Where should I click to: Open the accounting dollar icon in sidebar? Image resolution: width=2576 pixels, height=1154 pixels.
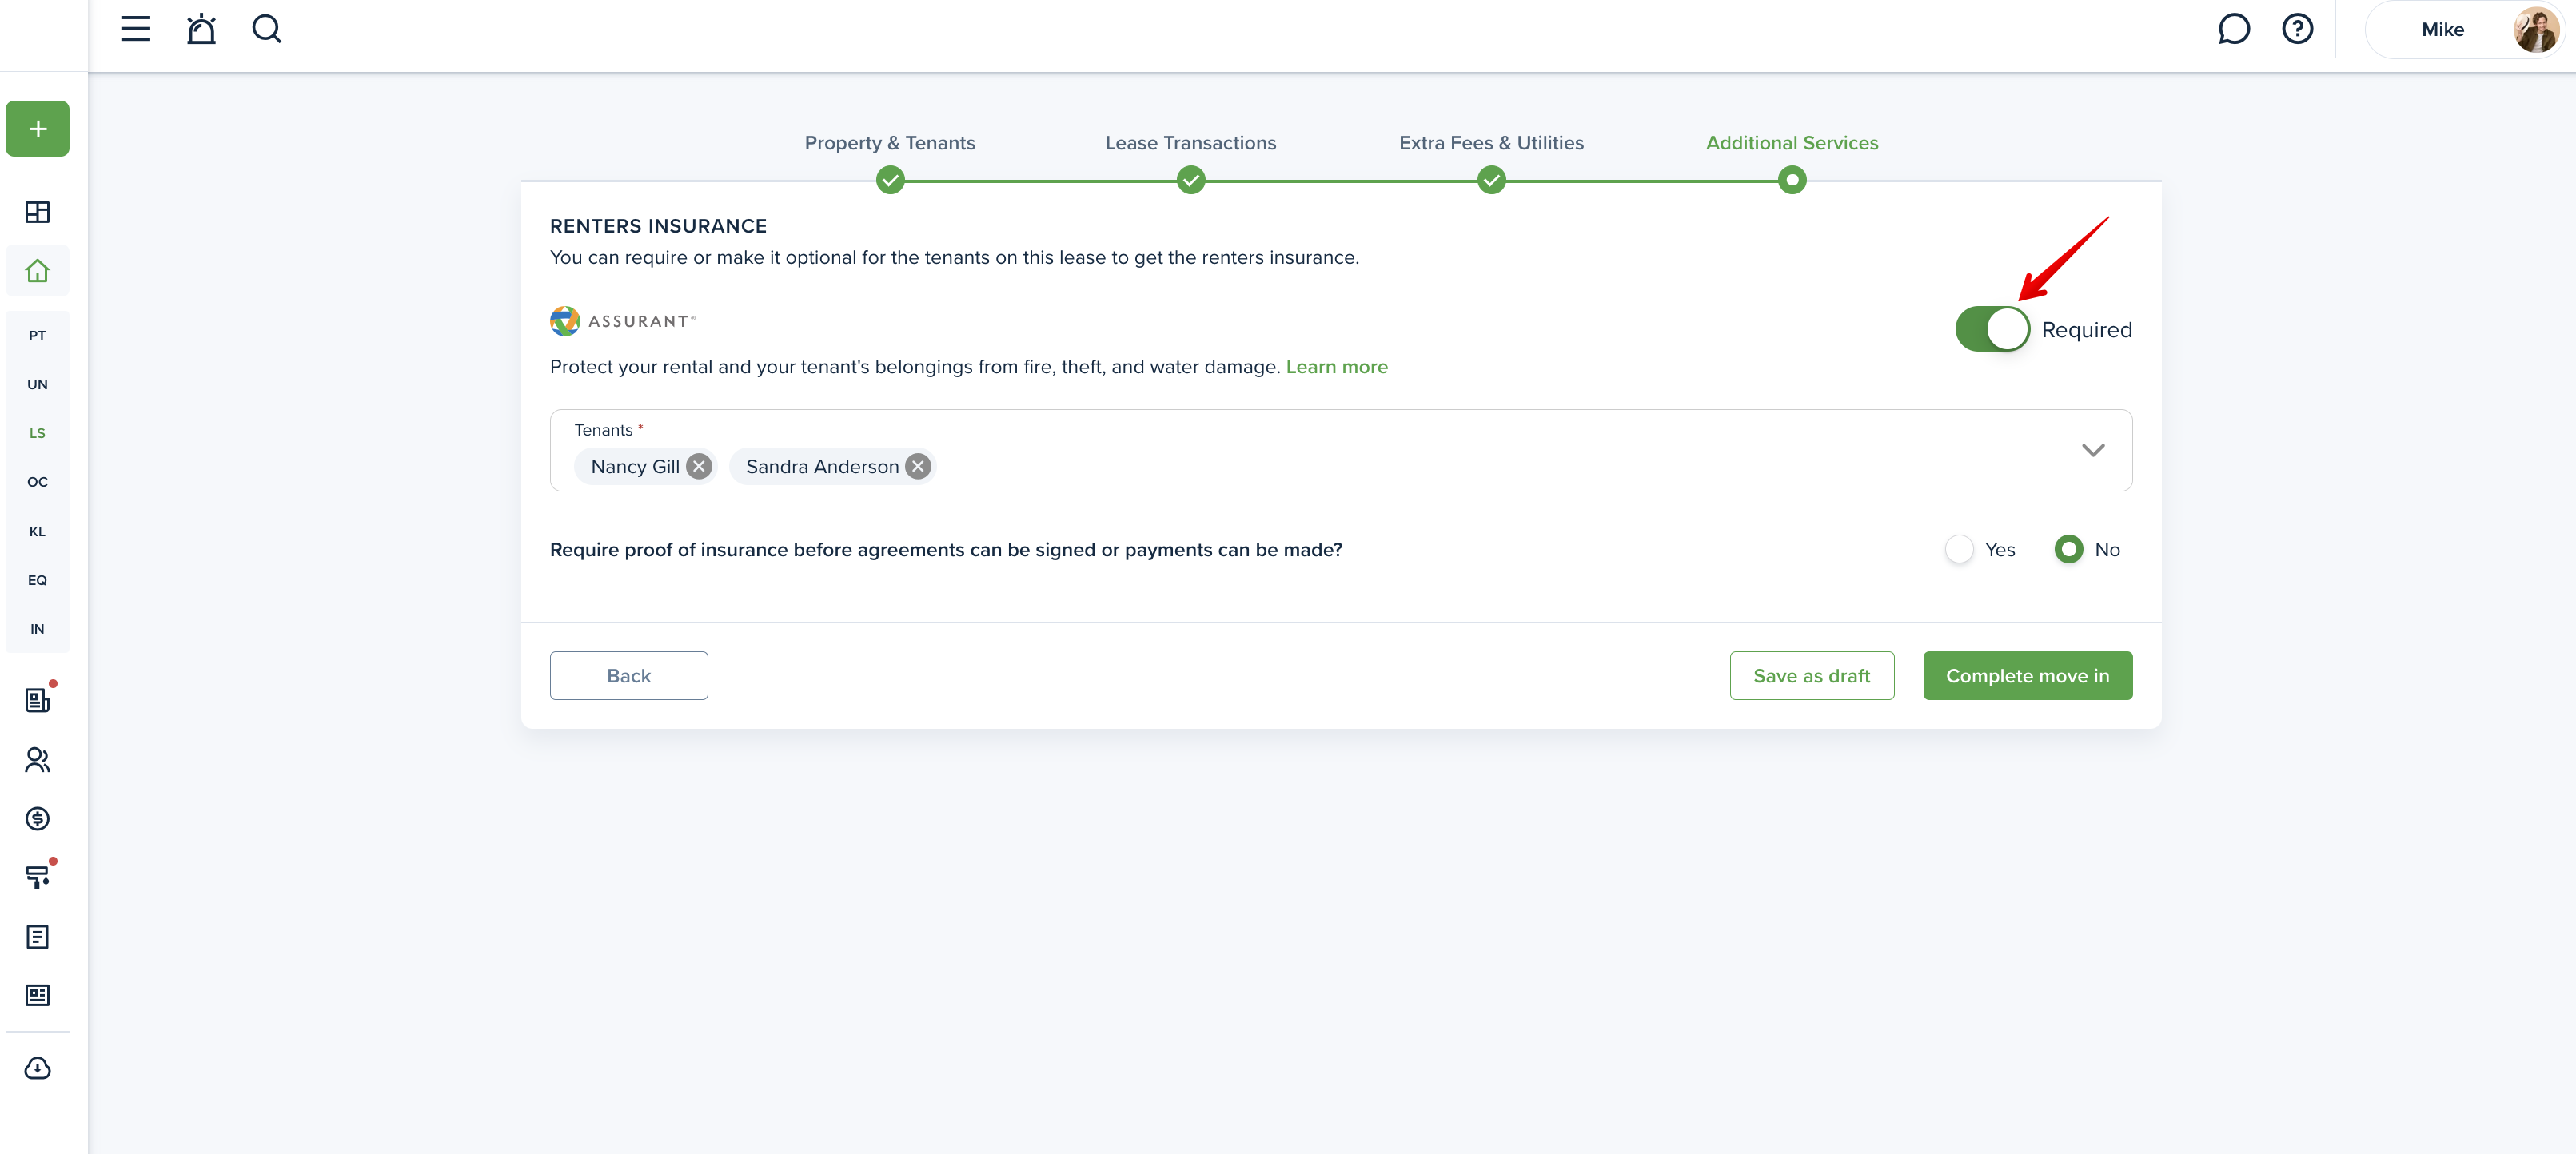37,819
